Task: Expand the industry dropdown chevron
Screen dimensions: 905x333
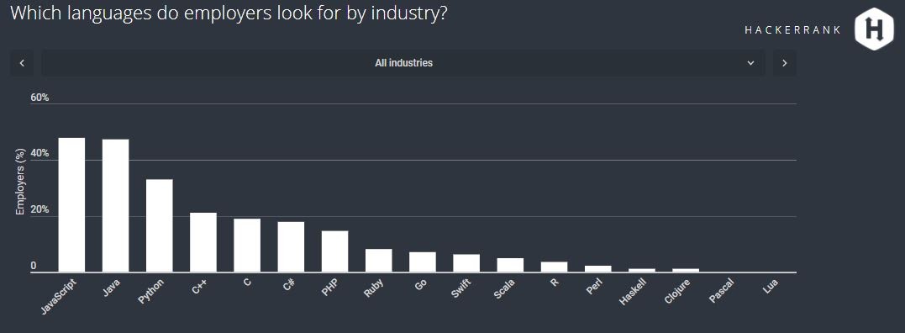Action: click(750, 63)
